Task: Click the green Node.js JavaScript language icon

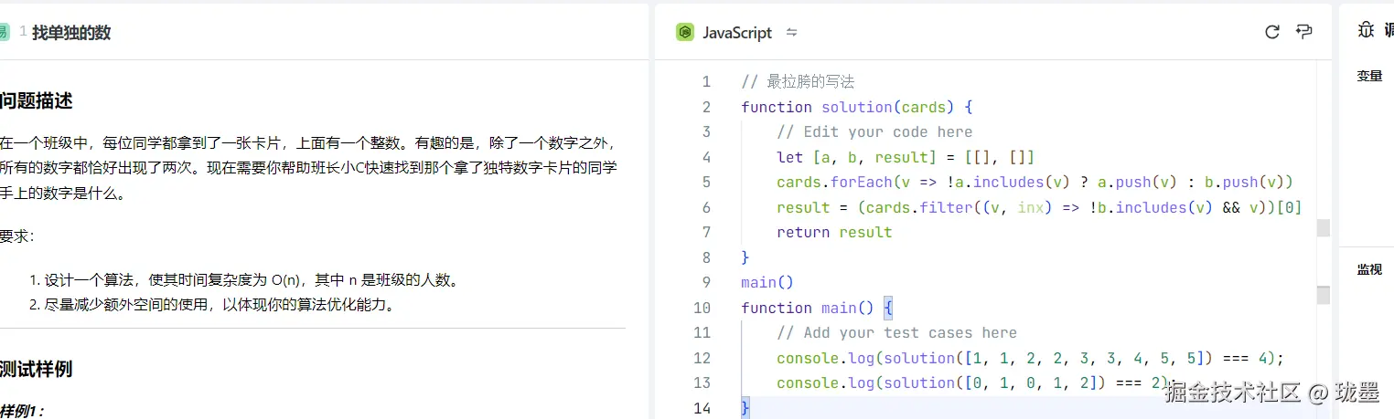Action: click(x=685, y=32)
